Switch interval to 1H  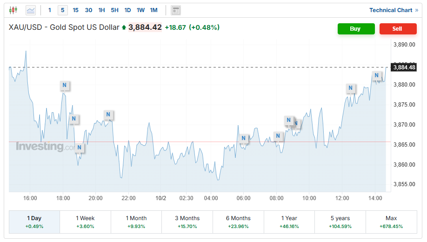pos(101,10)
